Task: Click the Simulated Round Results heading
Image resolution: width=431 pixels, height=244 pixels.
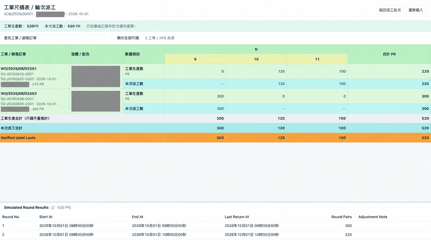Action: [26, 208]
